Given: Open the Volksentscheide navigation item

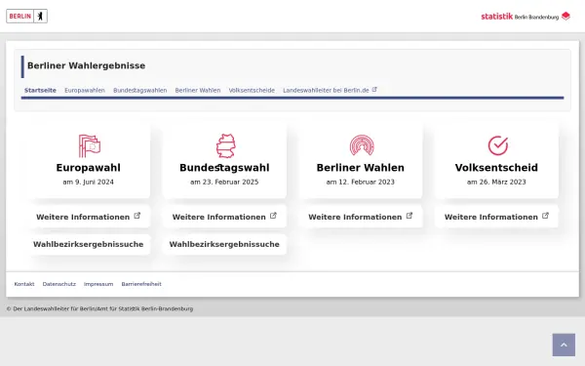Looking at the screenshot, I should click(x=252, y=91).
